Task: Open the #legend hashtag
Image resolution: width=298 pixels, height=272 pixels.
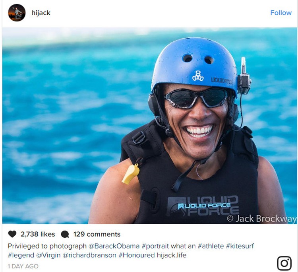Action: (21, 255)
